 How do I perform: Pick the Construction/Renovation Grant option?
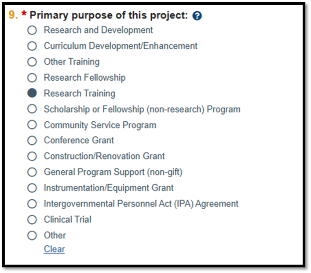click(32, 157)
